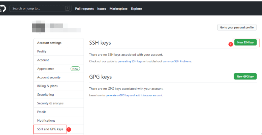The height and width of the screenshot is (135, 262).
Task: Click the 'no SSH keys associated' message
Action: click(x=126, y=55)
